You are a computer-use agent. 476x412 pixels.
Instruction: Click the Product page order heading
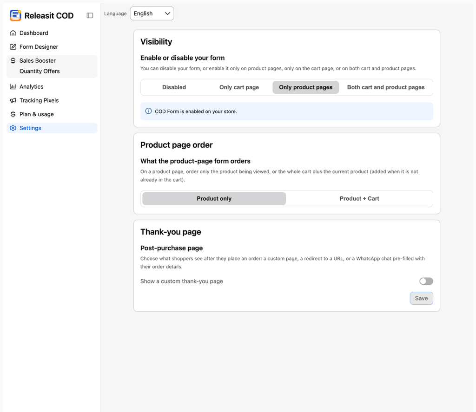coord(176,145)
